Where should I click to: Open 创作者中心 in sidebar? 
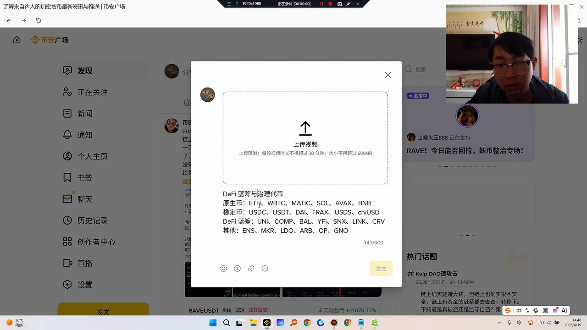tap(103, 242)
